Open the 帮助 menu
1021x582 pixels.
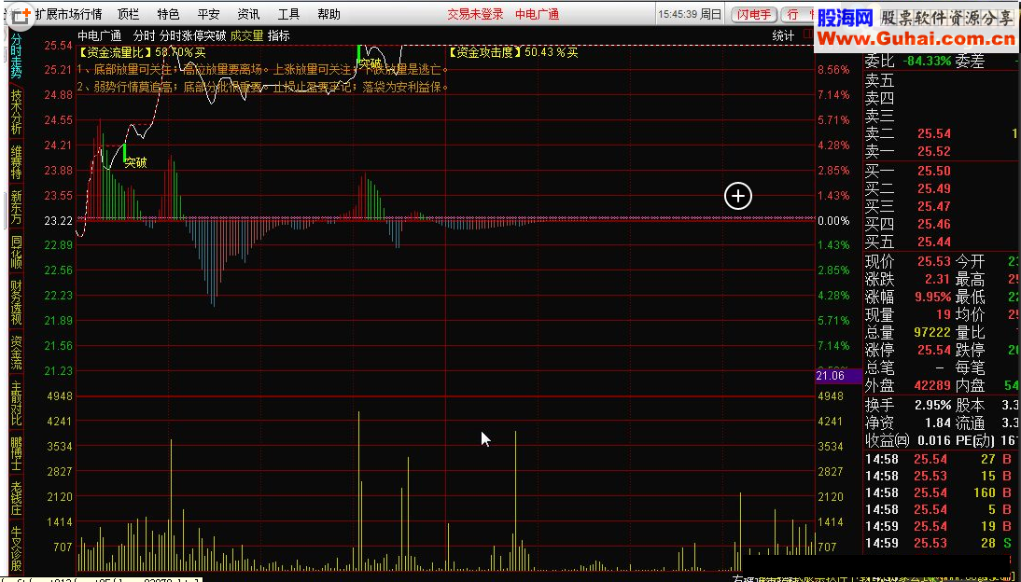[329, 14]
